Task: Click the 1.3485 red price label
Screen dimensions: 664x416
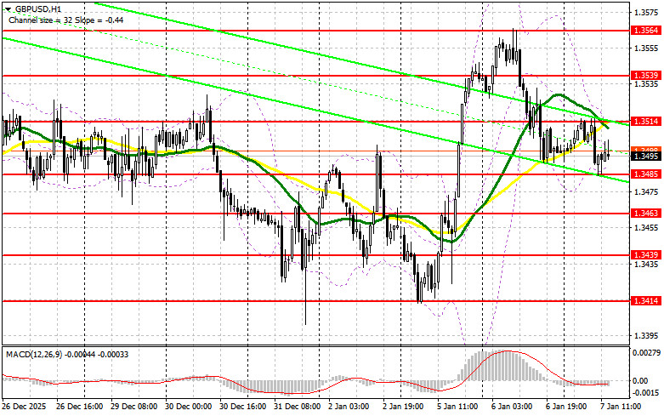Action: pyautogui.click(x=646, y=174)
